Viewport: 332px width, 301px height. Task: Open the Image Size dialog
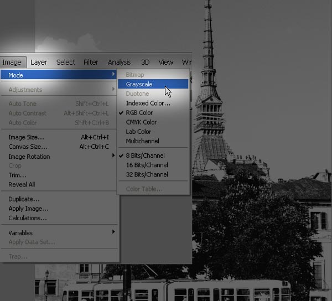point(59,137)
